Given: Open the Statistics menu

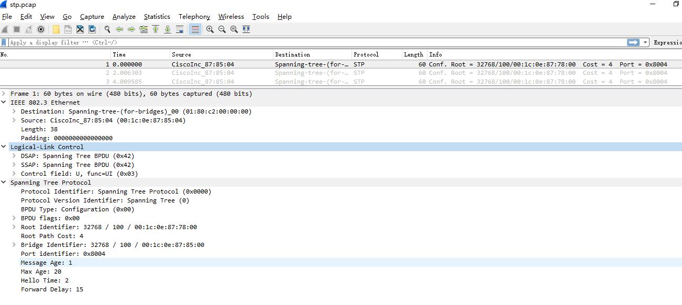Looking at the screenshot, I should tap(157, 17).
